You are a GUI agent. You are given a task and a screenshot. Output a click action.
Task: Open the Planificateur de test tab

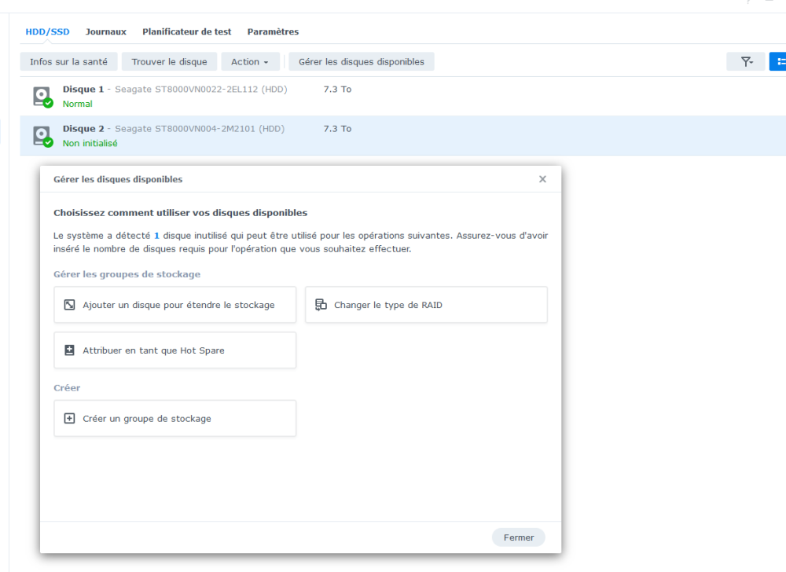click(x=186, y=32)
